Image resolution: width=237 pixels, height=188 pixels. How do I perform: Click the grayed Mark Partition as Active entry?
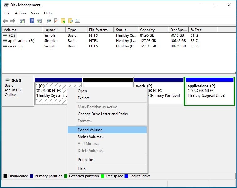click(107, 107)
